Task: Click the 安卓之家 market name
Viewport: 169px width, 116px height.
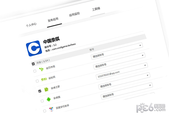Action: 55,87
